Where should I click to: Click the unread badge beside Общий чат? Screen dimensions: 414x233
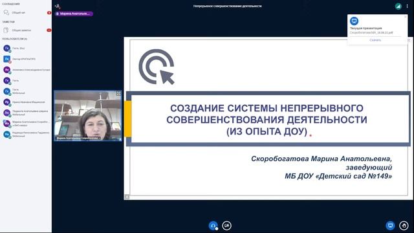click(x=49, y=13)
